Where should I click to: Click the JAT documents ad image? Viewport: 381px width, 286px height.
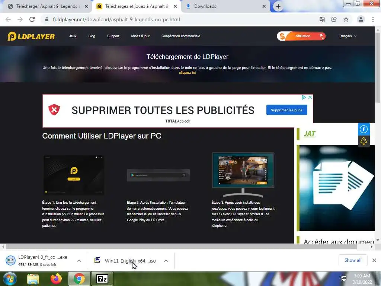click(x=337, y=188)
